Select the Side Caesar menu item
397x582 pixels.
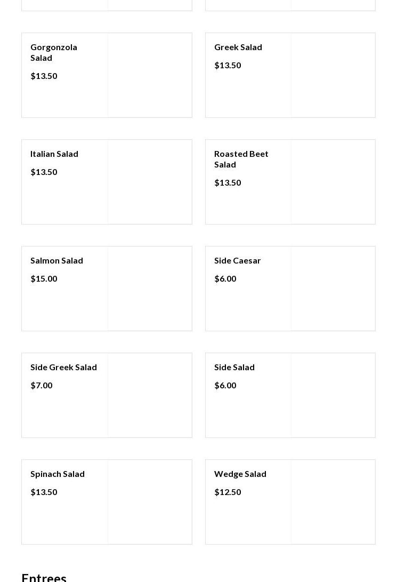[x=238, y=260]
